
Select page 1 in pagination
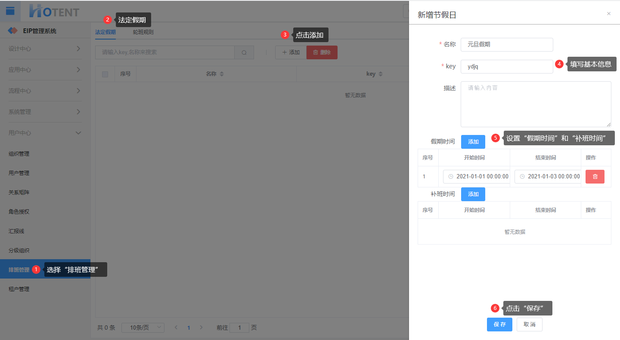189,328
